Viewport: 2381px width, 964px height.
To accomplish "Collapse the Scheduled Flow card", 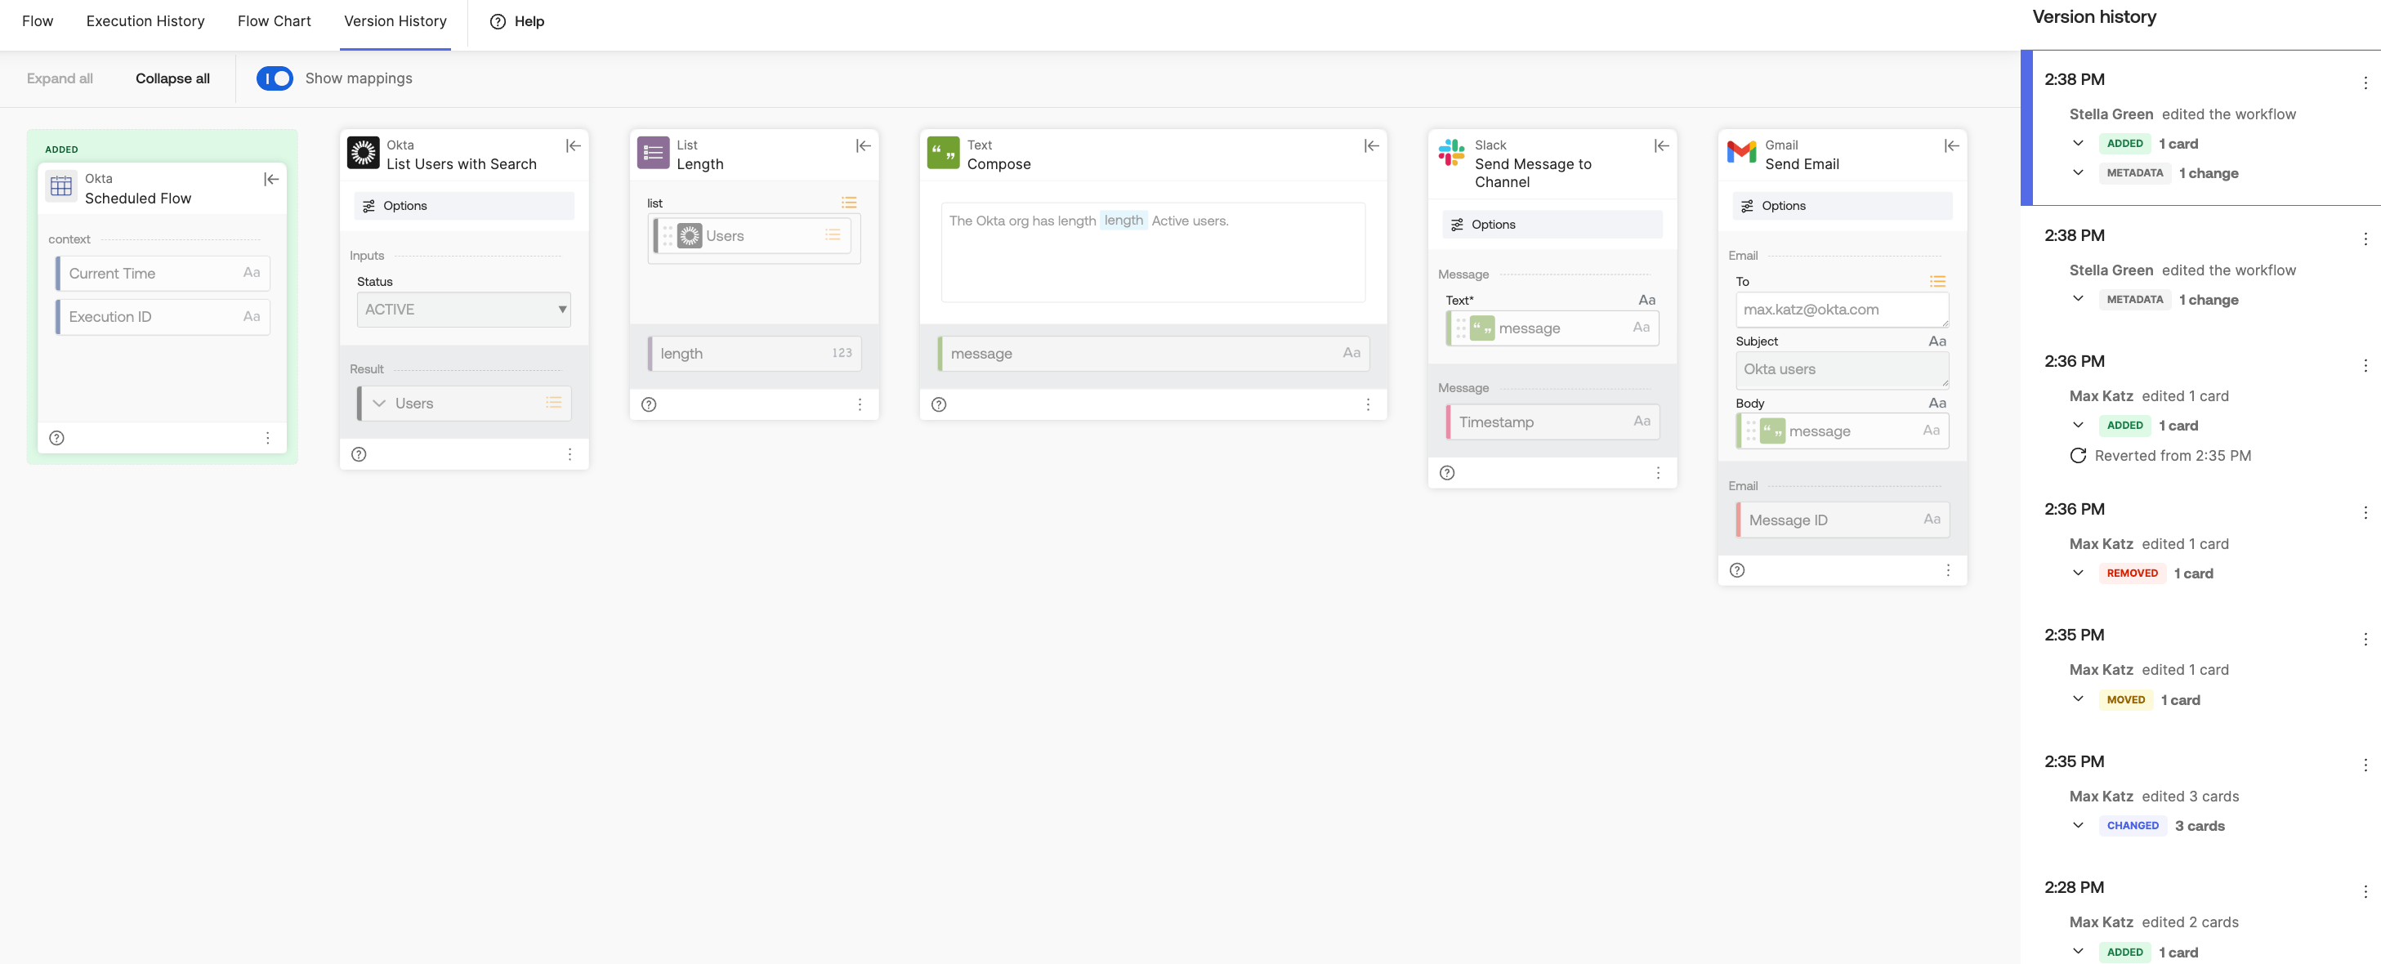I will [x=270, y=179].
